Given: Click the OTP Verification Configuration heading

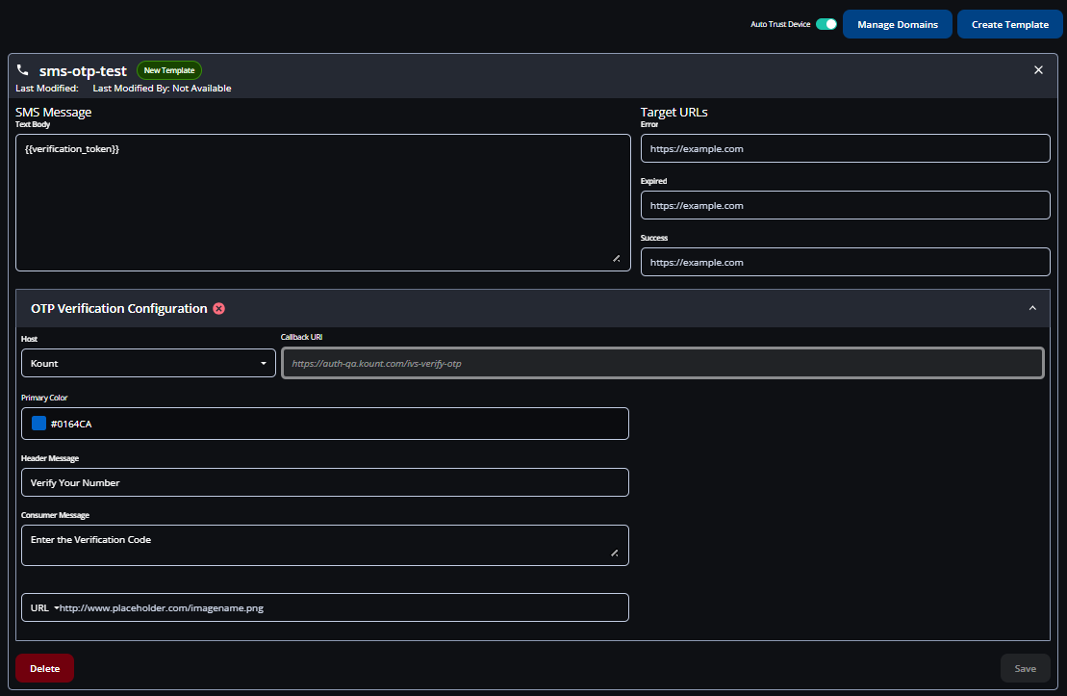Looking at the screenshot, I should click(119, 308).
